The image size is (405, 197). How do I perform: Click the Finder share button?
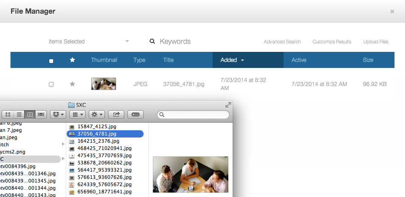coord(116,115)
